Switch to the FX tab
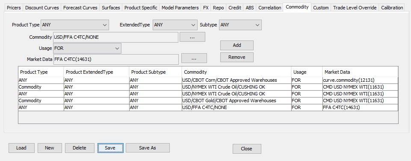 [x=206, y=8]
